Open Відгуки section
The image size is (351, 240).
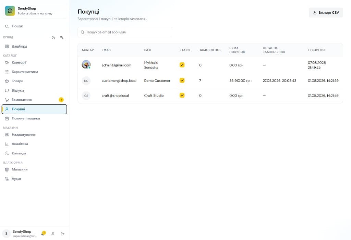[x=34, y=91]
